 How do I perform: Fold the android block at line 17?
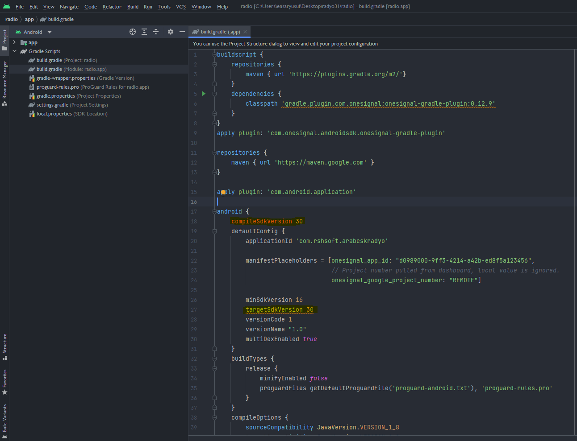[x=214, y=211]
